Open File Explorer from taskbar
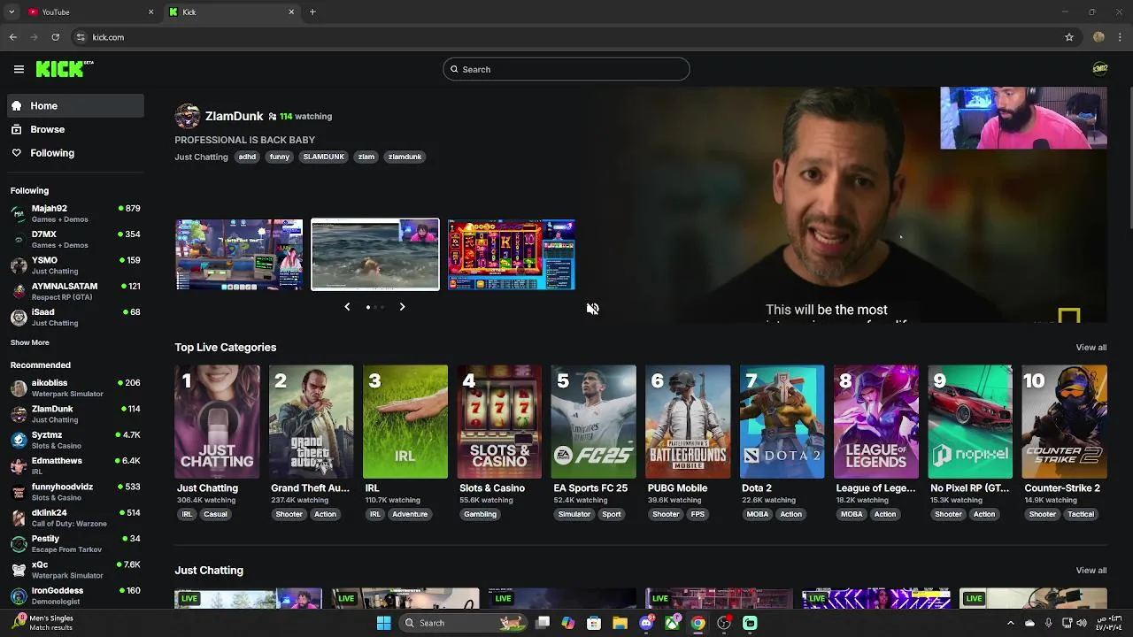Image resolution: width=1133 pixels, height=637 pixels. tap(620, 623)
